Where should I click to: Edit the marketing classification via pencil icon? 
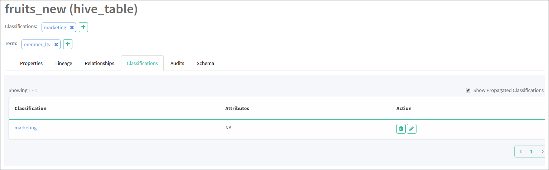pos(412,129)
